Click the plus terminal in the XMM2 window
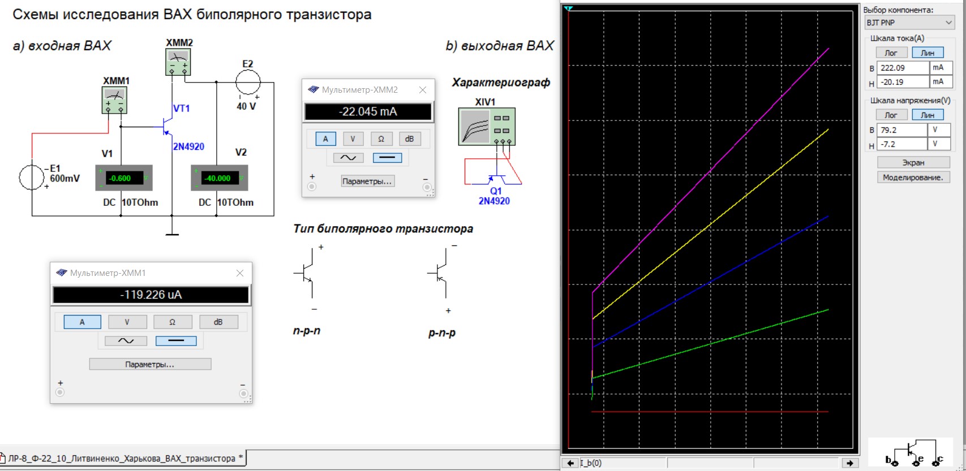The image size is (966, 471). coord(312,187)
